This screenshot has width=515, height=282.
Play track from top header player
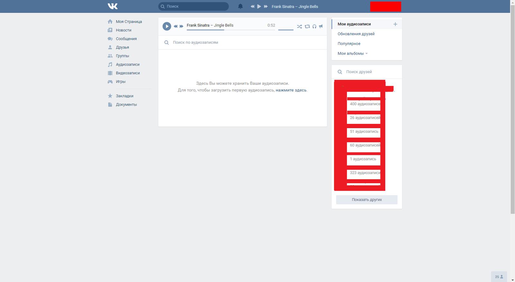[259, 6]
